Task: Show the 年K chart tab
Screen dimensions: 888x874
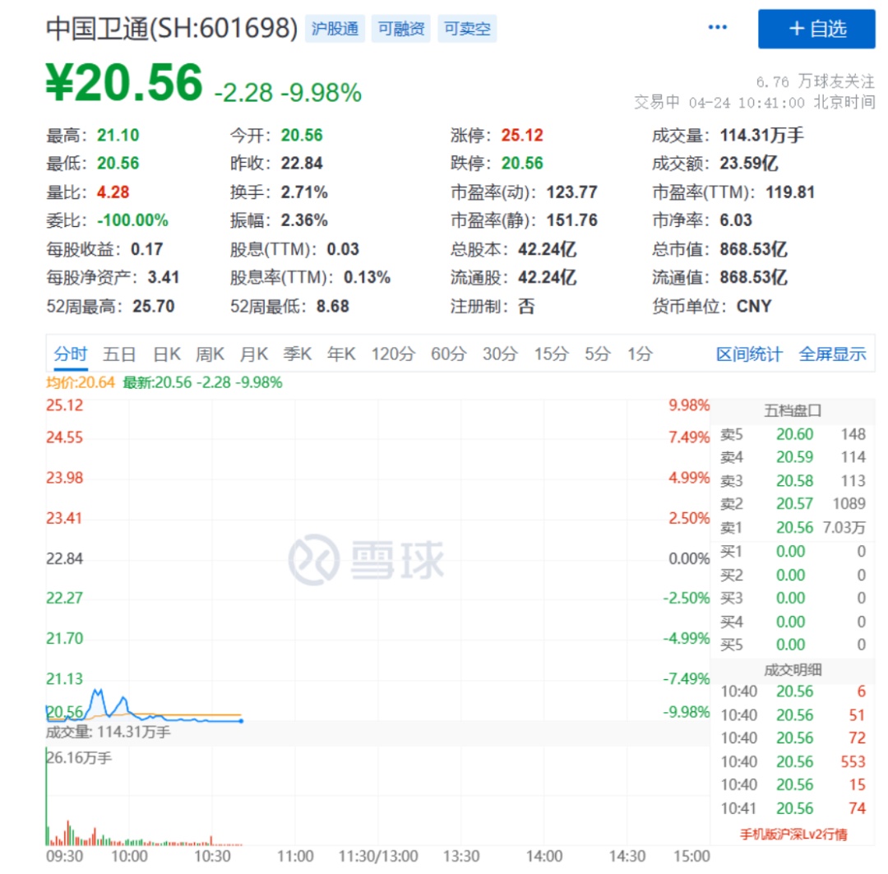Action: pos(341,354)
